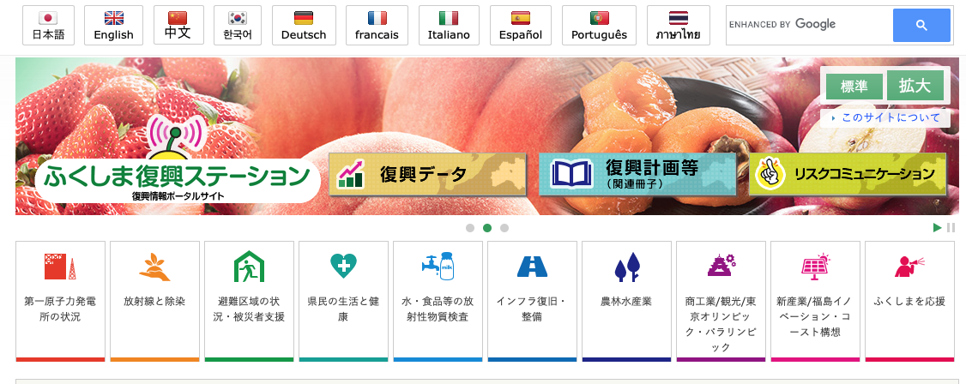Switch site language to English
The height and width of the screenshot is (384, 966).
click(x=113, y=25)
